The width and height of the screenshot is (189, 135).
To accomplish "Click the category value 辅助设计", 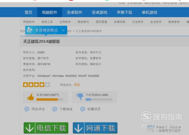I will click(x=96, y=64).
